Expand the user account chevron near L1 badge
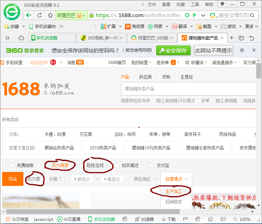This screenshot has height=224, width=262. (x=61, y=62)
